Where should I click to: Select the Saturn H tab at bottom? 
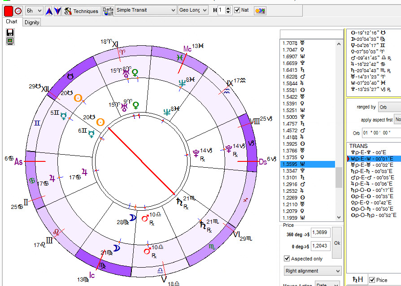357,280
